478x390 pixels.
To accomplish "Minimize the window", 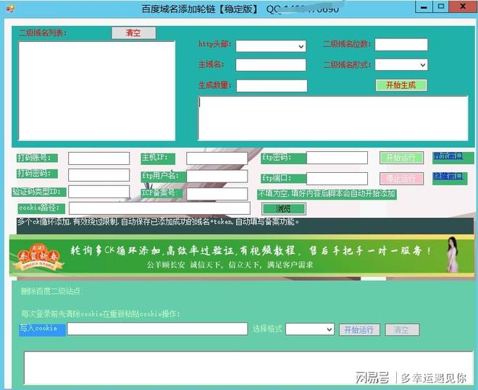I will click(x=424, y=7).
